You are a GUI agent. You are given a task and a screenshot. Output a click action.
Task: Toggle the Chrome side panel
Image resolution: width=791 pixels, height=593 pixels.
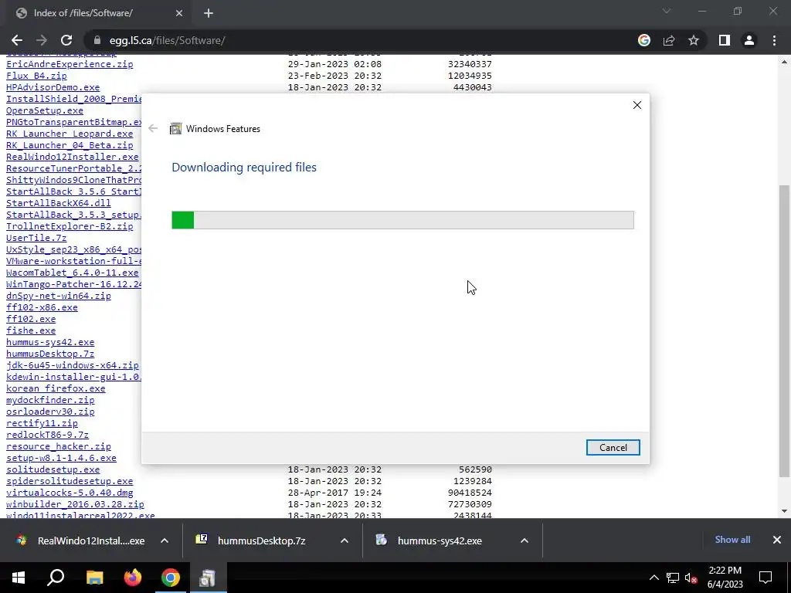pos(725,40)
